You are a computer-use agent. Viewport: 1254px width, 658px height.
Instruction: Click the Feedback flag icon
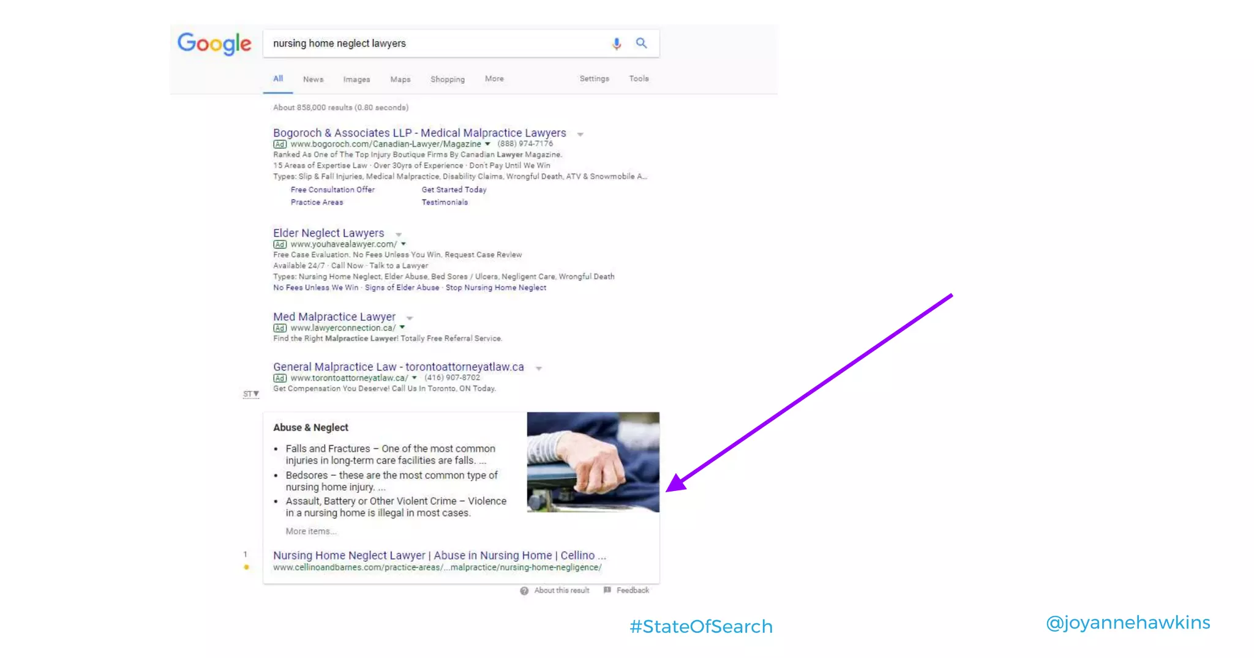click(607, 590)
